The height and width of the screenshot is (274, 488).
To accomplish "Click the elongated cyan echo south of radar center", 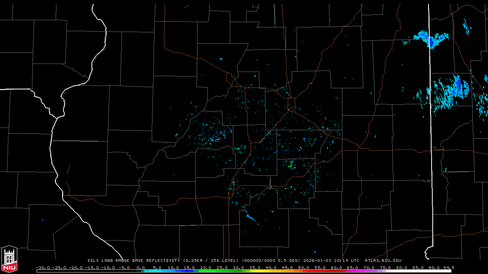I will pyautogui.click(x=249, y=217).
